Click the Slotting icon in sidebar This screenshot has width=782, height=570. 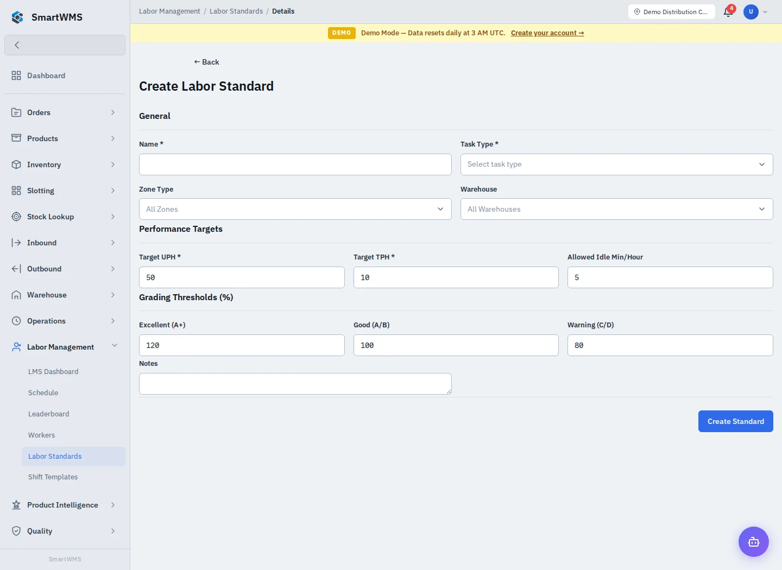coord(16,191)
